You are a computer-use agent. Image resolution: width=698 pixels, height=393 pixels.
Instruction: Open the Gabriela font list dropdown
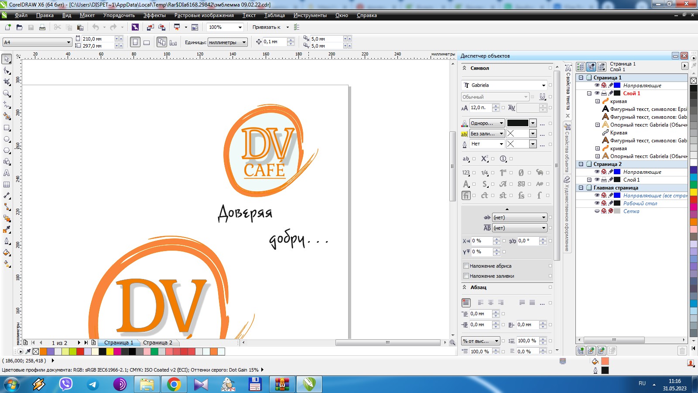544,85
